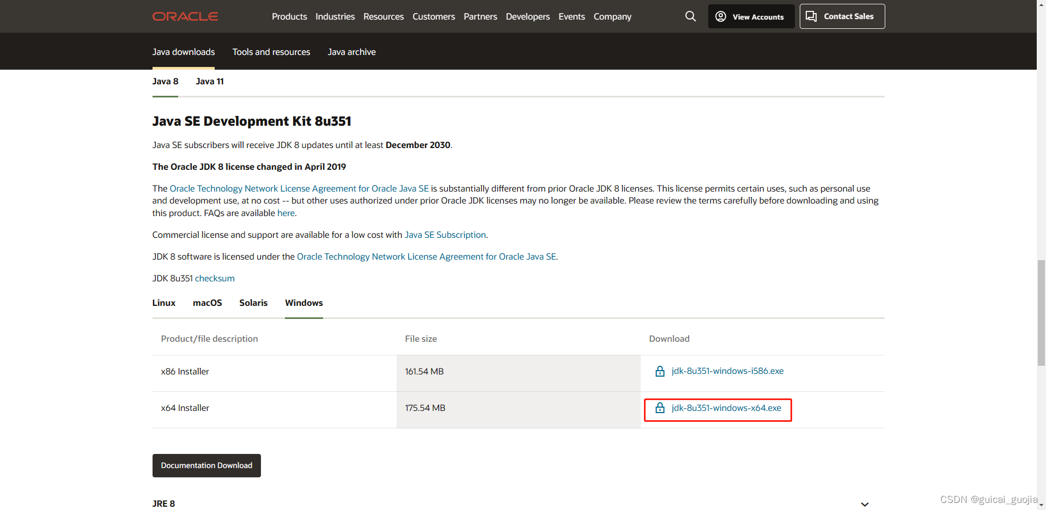This screenshot has width=1046, height=510.
Task: Open the Partners menu
Action: coord(481,16)
